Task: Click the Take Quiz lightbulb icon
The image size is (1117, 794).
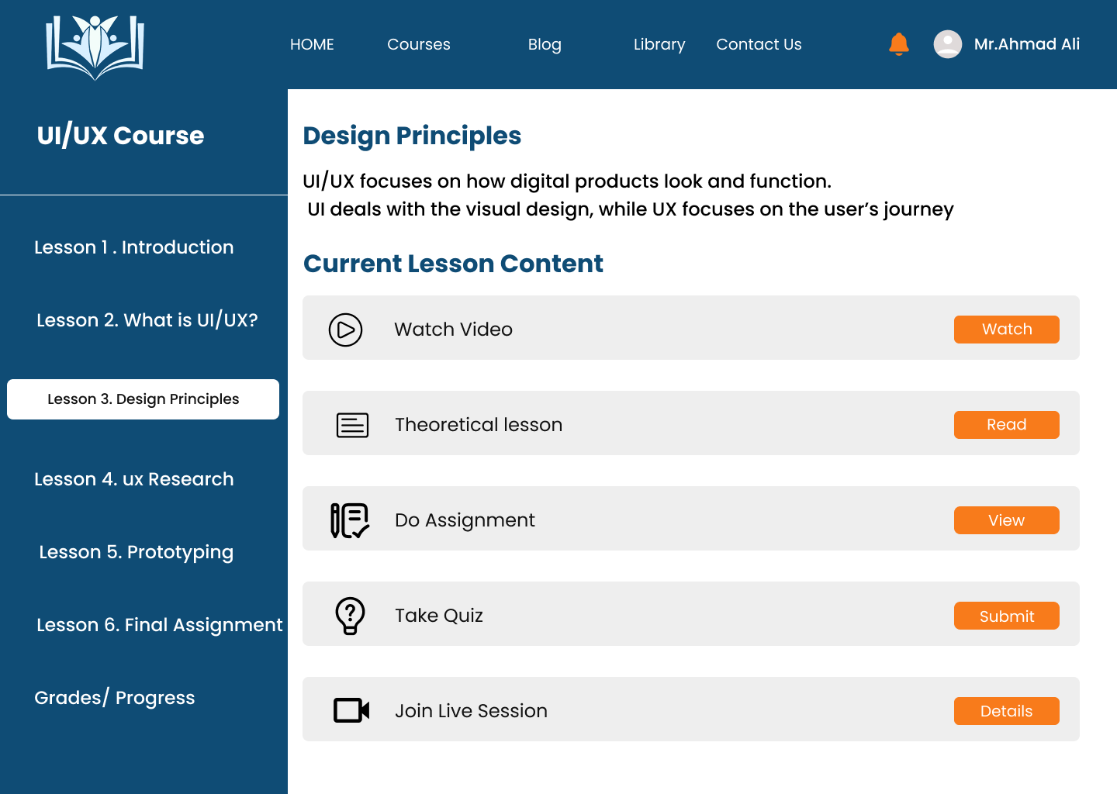Action: [x=350, y=616]
